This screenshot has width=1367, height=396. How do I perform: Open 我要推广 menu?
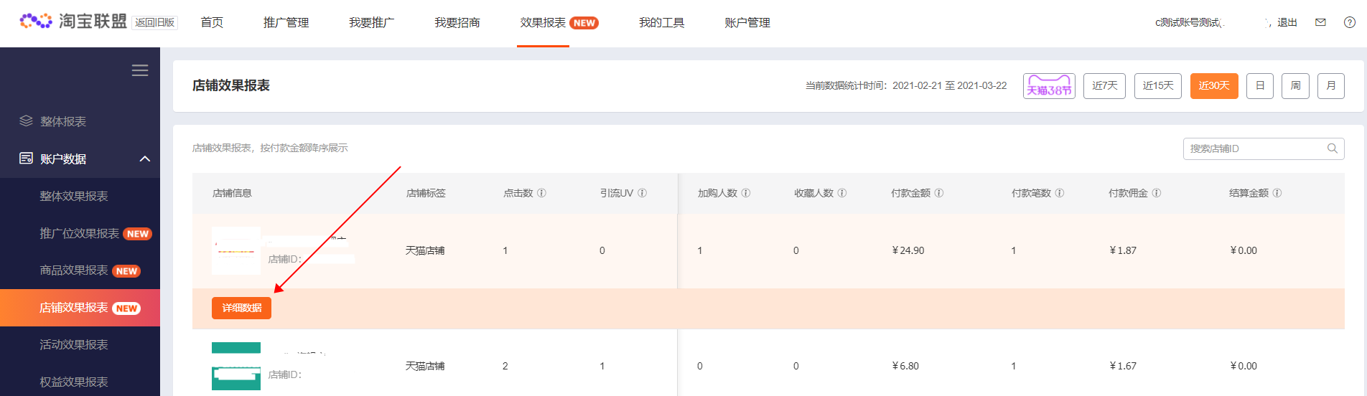tap(371, 22)
